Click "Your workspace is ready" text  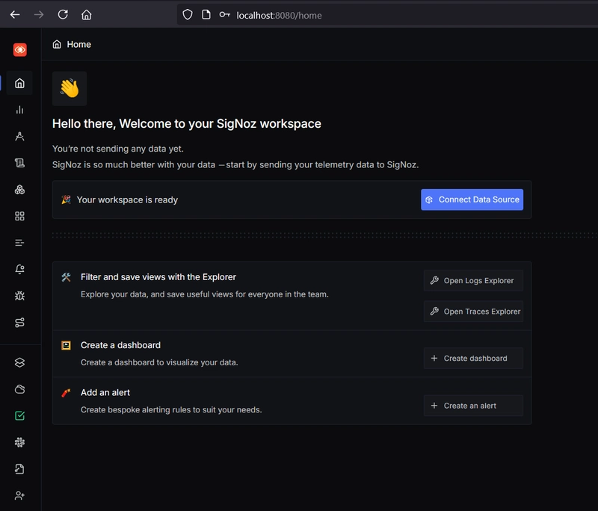127,200
